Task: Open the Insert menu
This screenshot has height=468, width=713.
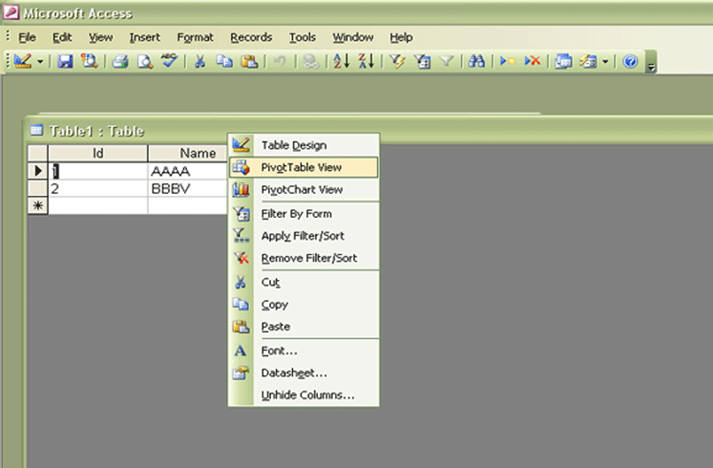Action: pos(144,37)
